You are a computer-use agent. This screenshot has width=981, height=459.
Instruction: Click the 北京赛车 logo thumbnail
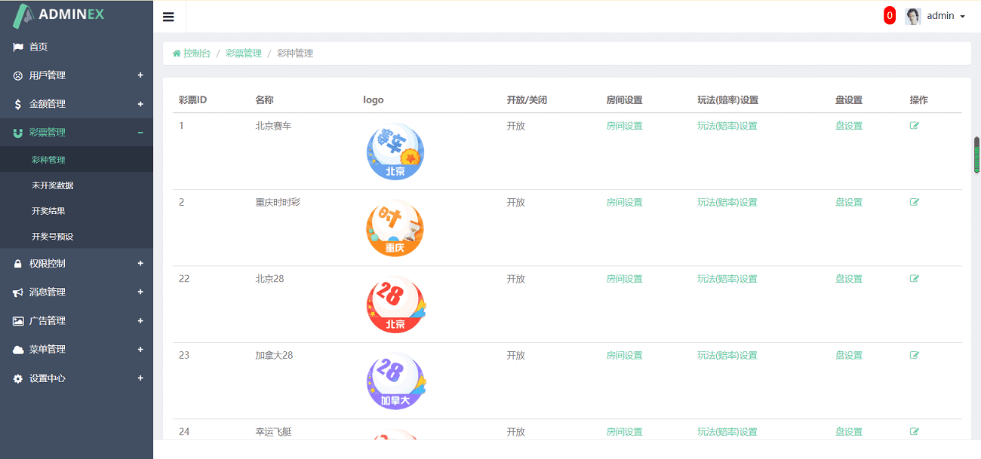pos(395,151)
